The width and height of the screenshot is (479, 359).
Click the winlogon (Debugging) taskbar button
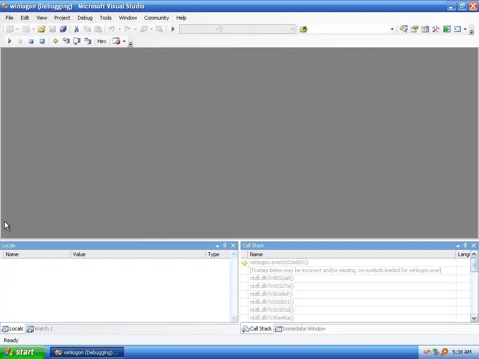[87, 352]
